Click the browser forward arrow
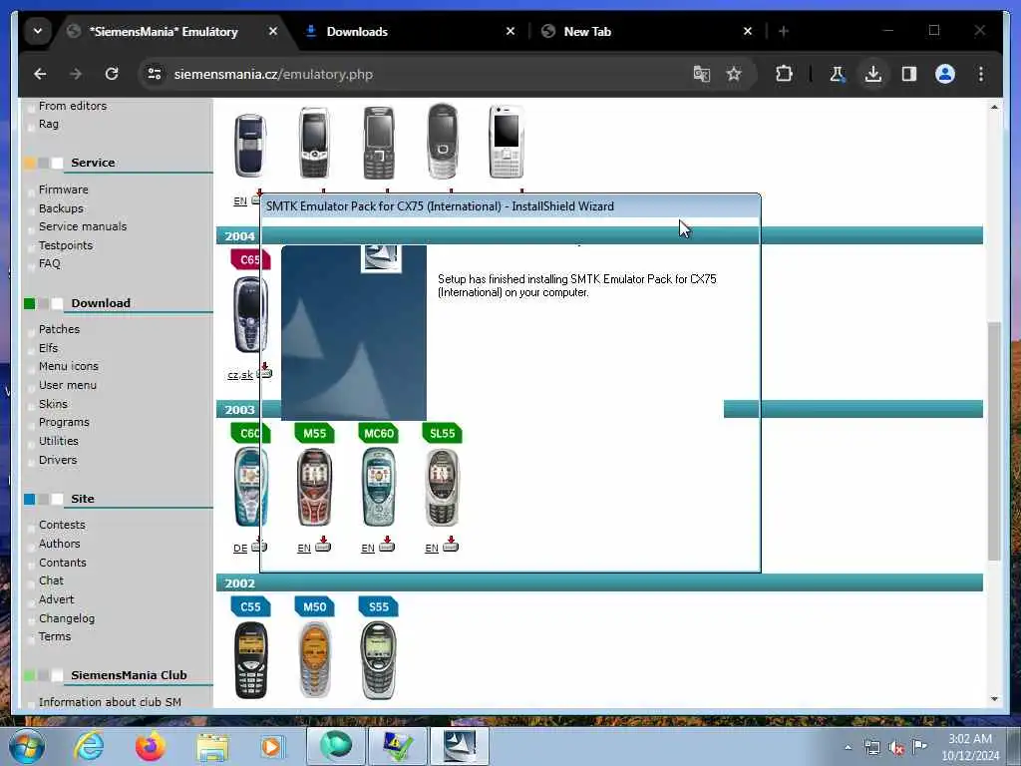 point(76,74)
